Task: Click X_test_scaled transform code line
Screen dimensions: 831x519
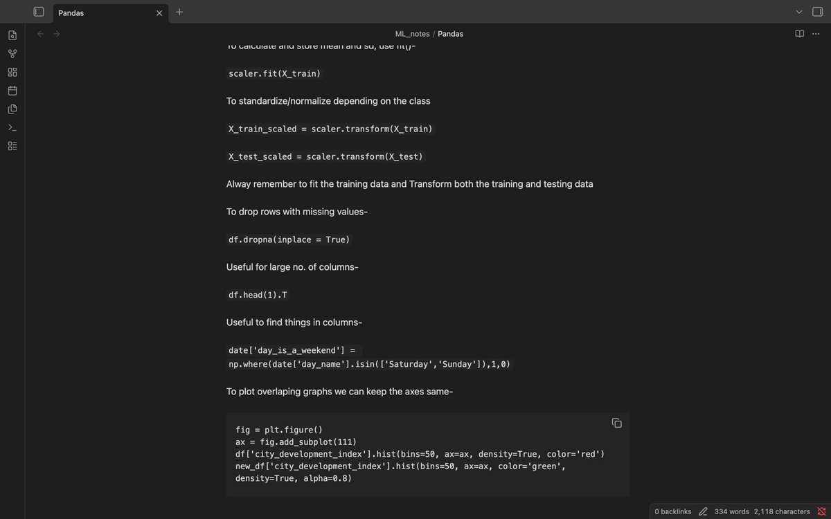Action: click(325, 156)
